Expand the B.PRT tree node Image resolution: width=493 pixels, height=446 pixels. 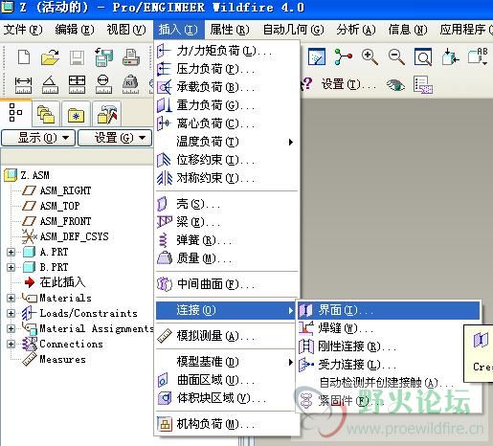11,267
